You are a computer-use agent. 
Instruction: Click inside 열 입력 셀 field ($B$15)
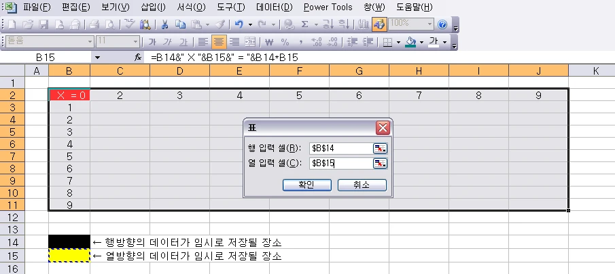tap(340, 163)
